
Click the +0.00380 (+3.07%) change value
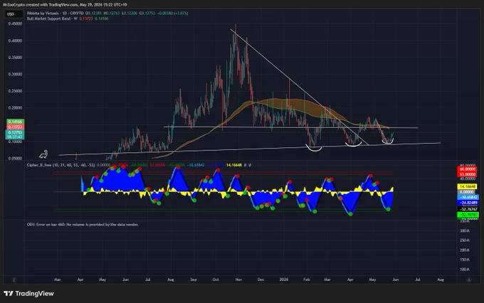click(x=172, y=14)
